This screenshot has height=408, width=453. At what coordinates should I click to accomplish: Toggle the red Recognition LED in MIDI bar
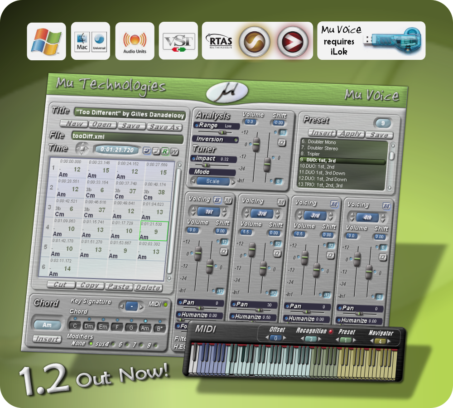[x=331, y=331]
